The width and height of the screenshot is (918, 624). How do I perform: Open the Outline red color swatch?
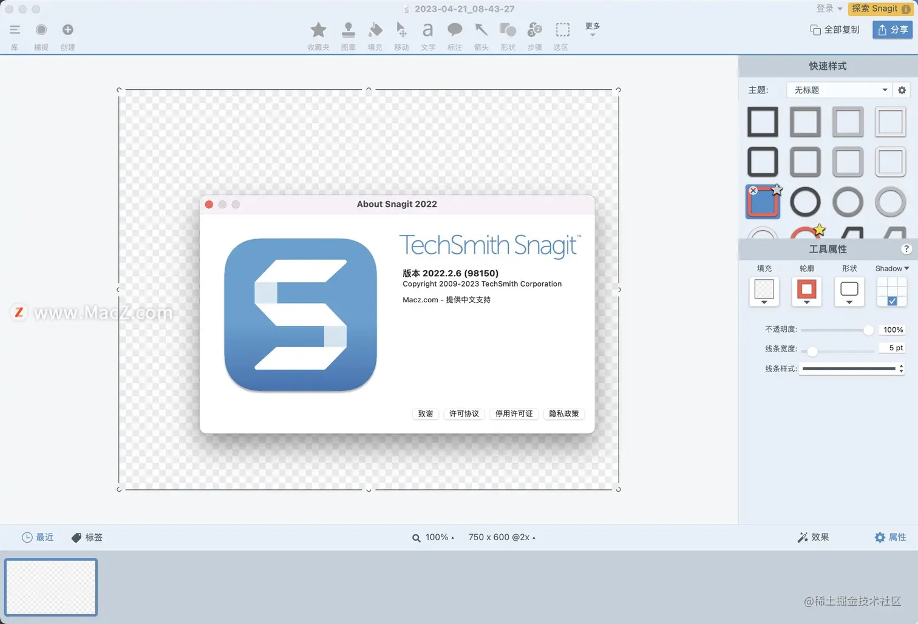pos(806,291)
